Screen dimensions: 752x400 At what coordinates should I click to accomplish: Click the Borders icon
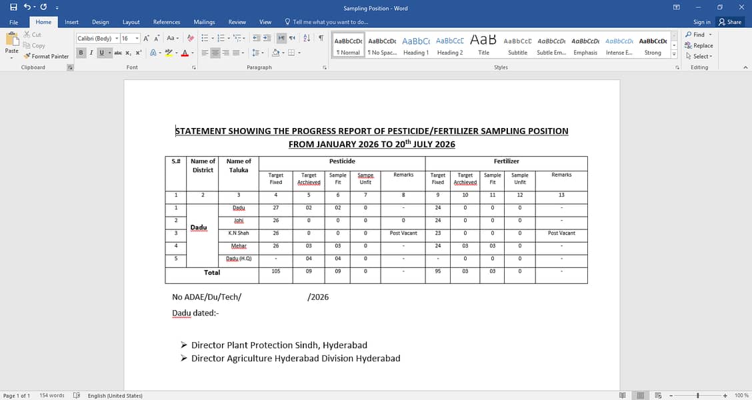tap(291, 53)
